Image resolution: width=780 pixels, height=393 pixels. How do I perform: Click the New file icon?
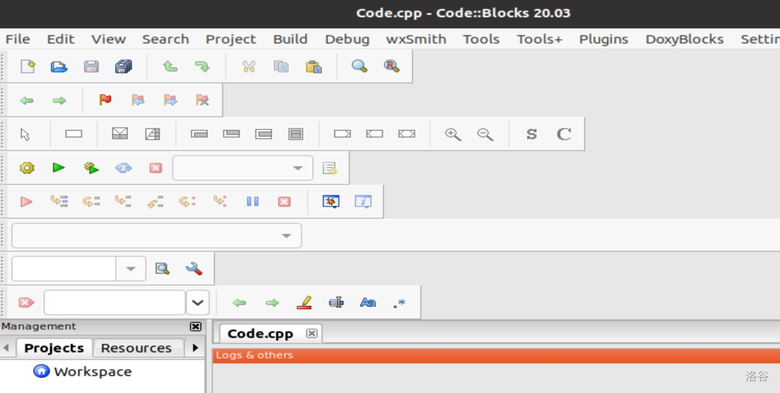[28, 66]
